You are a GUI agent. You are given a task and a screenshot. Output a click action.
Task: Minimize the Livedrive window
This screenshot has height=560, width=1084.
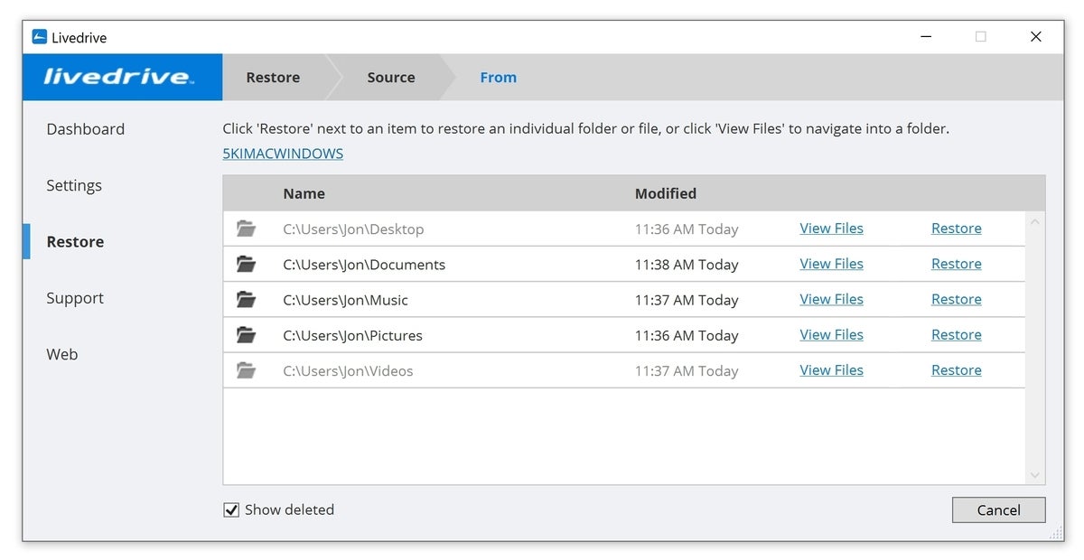click(927, 37)
